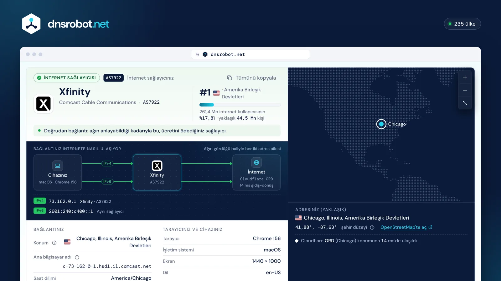Click the IPv4 arrow label in diagram
Screen dimensions: 501x281
coord(107,163)
